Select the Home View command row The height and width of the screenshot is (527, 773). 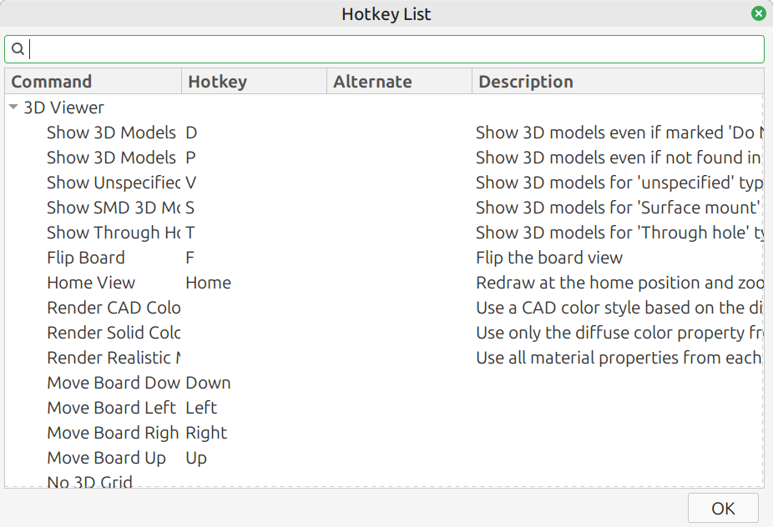[385, 283]
